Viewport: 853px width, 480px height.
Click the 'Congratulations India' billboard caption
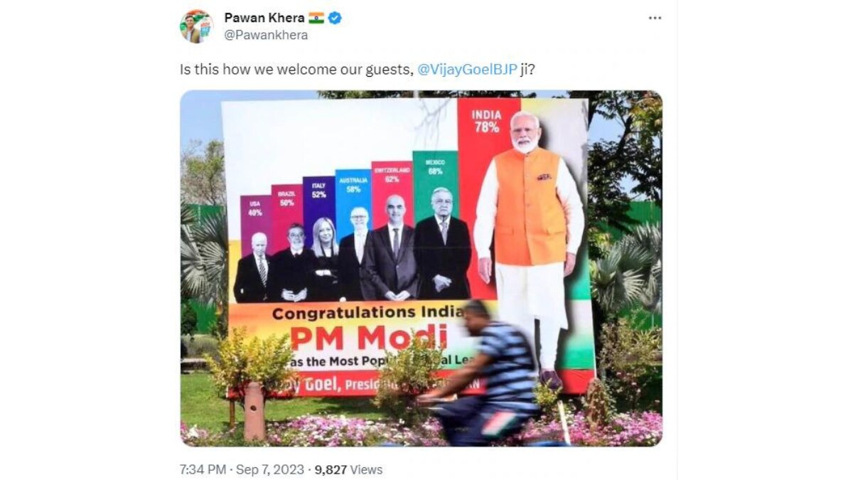tap(368, 313)
